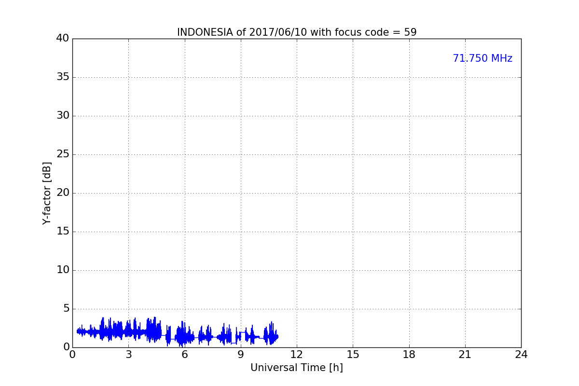Screen dimensions: 579x386
Task: Click the 'Universal Time [h]' axis label
Action: (x=297, y=368)
